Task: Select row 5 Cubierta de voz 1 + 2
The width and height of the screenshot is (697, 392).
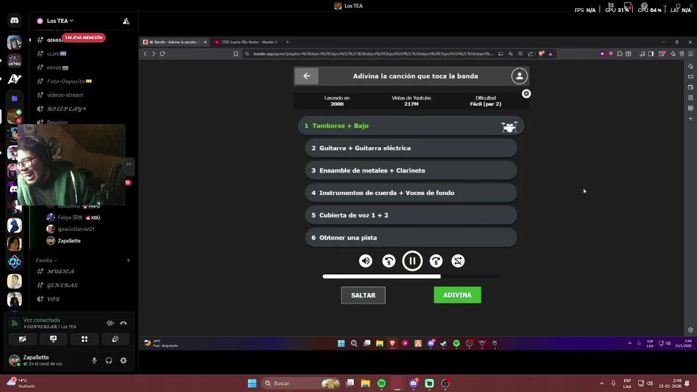Action: click(411, 215)
